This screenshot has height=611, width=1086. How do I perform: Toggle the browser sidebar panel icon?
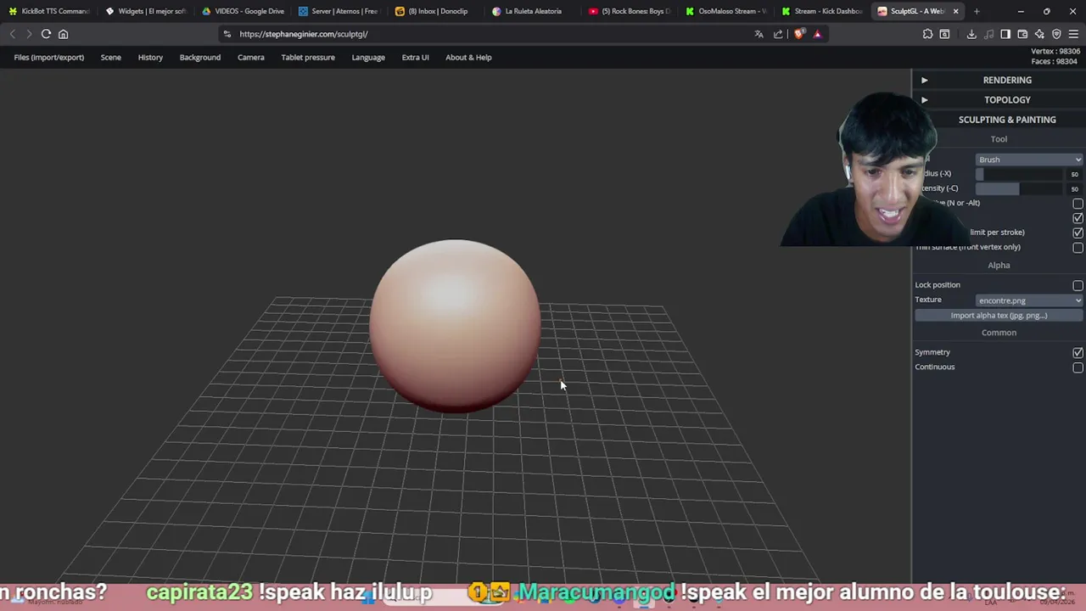[1005, 34]
